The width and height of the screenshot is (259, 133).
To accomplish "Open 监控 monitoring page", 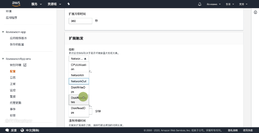I will 13,90.
